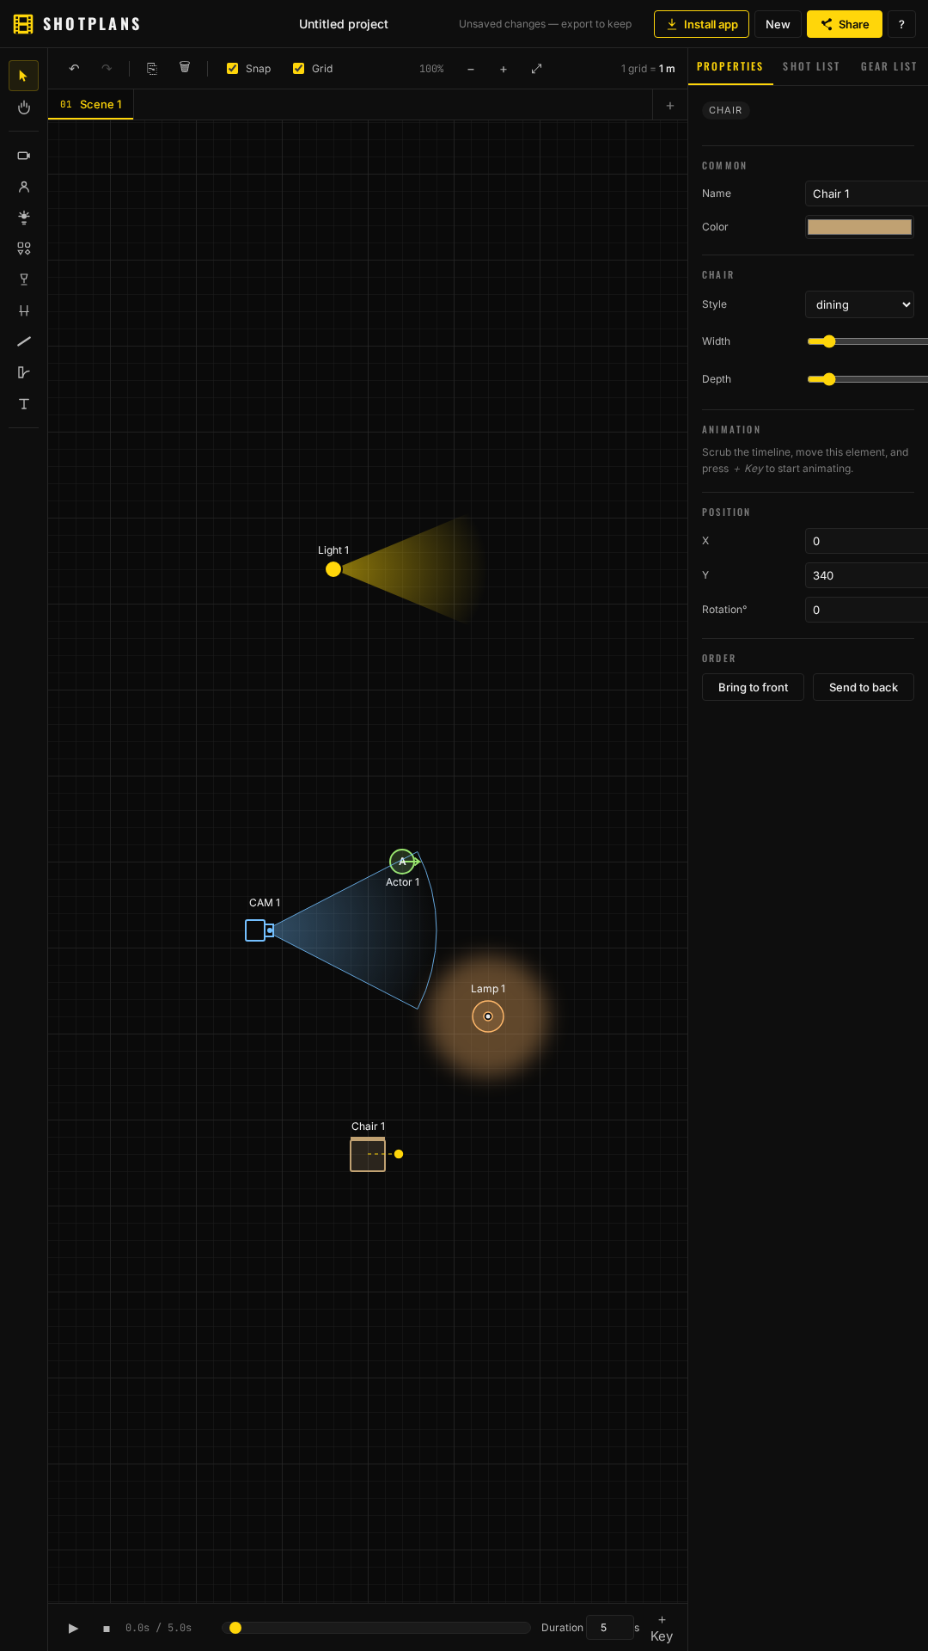Activate the hand pan tool
This screenshot has width=928, height=1651.
(x=23, y=107)
